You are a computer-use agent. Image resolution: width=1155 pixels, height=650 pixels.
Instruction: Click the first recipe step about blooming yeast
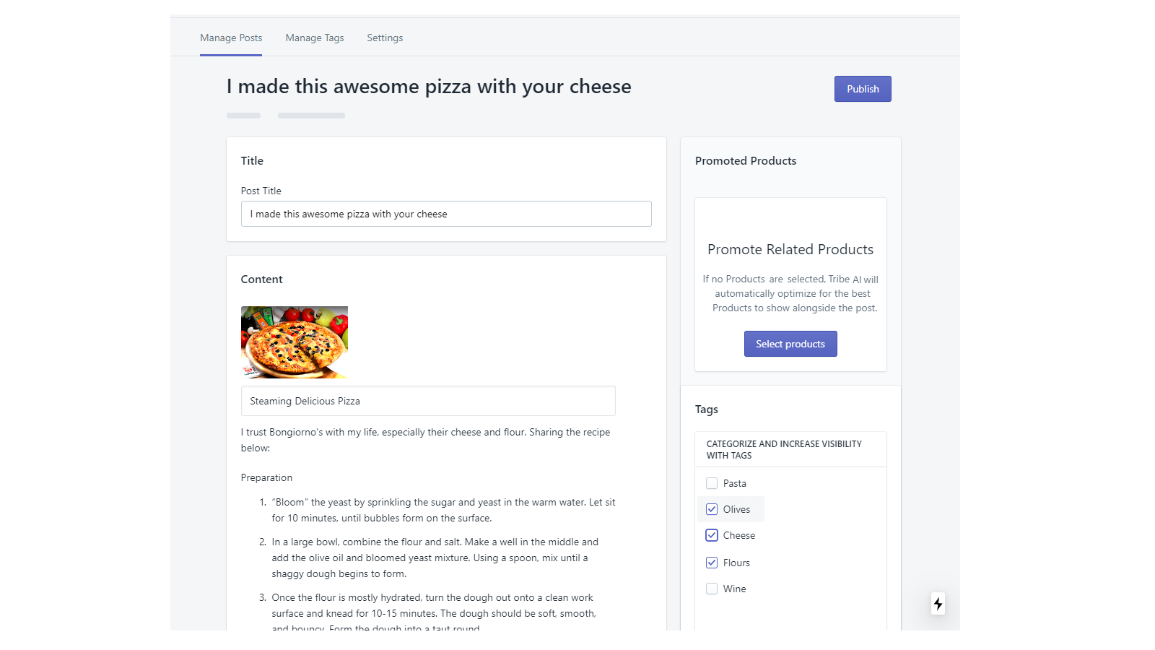[443, 510]
